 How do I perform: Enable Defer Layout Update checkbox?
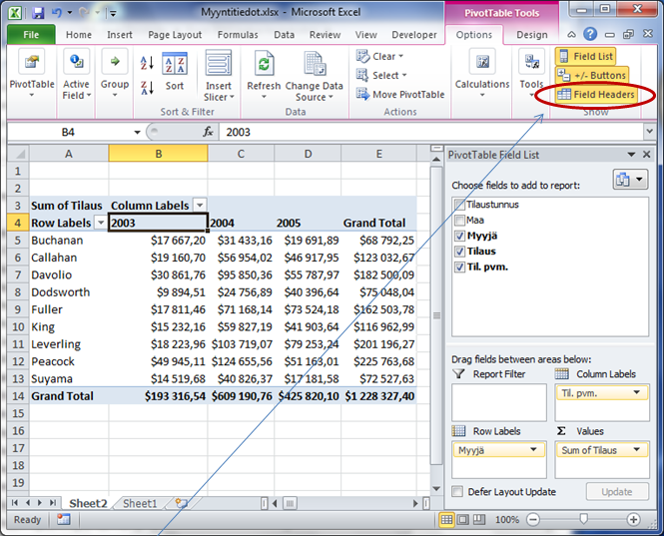pyautogui.click(x=457, y=492)
